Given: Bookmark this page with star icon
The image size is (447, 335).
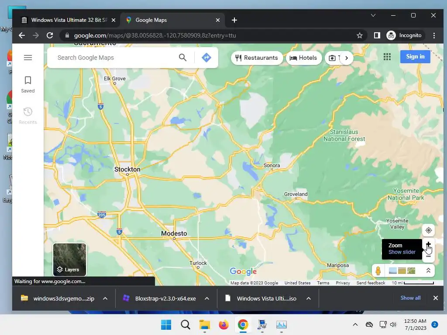Looking at the screenshot, I should (360, 35).
